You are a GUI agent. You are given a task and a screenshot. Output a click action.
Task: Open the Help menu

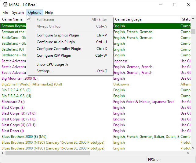(x=49, y=13)
